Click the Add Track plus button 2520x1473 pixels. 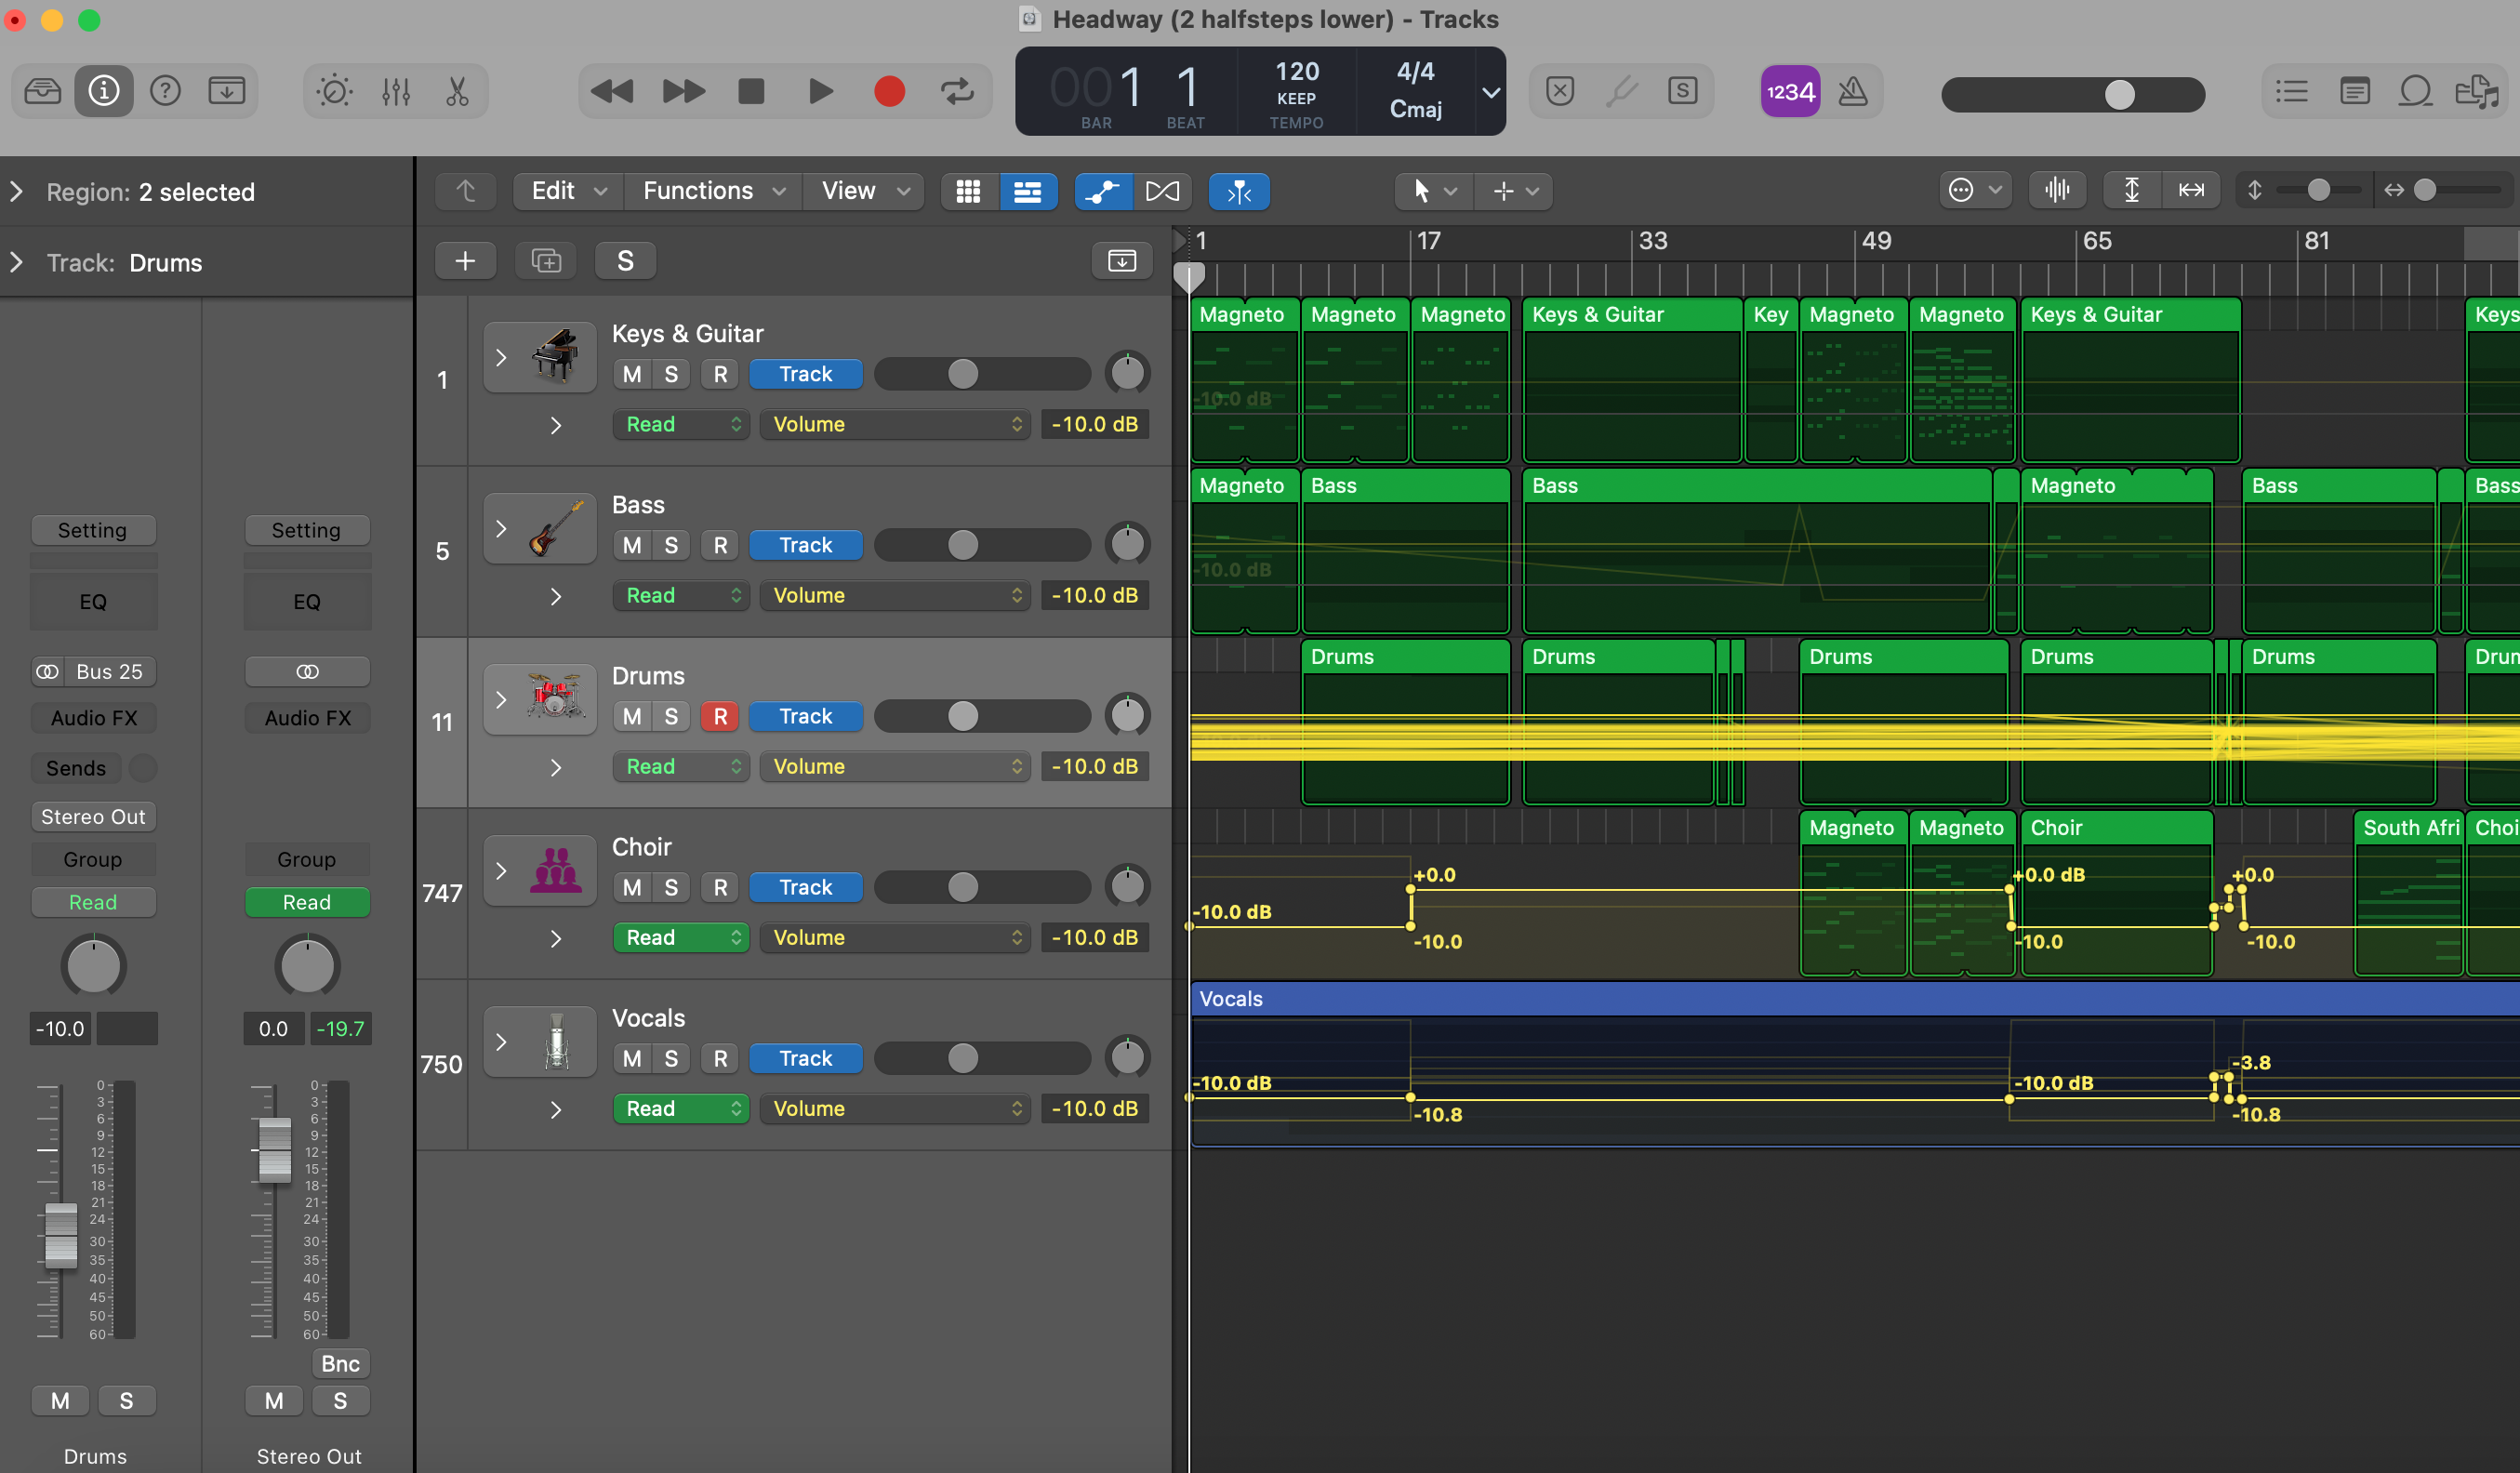[x=465, y=258]
